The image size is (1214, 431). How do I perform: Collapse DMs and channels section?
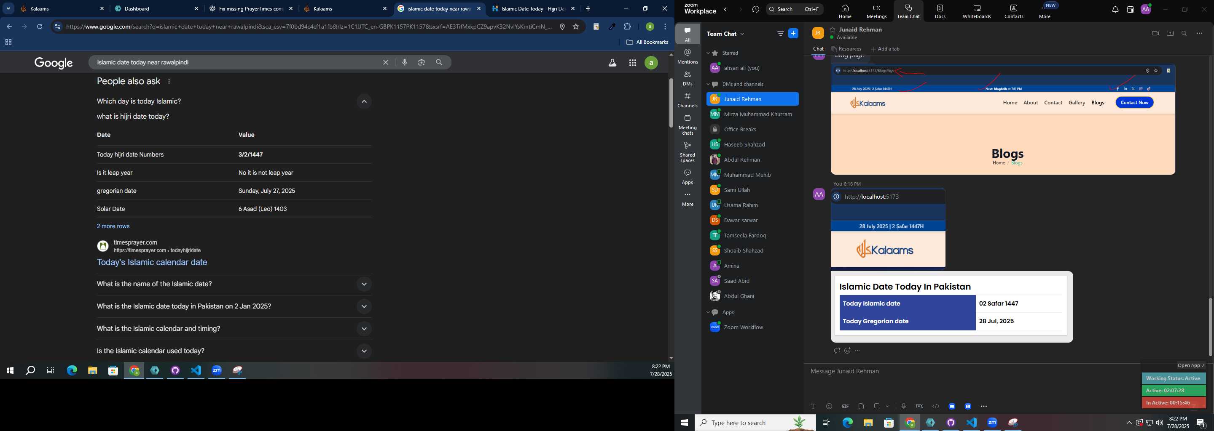coord(708,85)
